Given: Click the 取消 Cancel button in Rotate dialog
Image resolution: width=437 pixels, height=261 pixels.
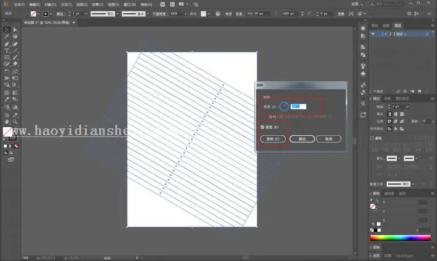Looking at the screenshot, I should pos(329,139).
